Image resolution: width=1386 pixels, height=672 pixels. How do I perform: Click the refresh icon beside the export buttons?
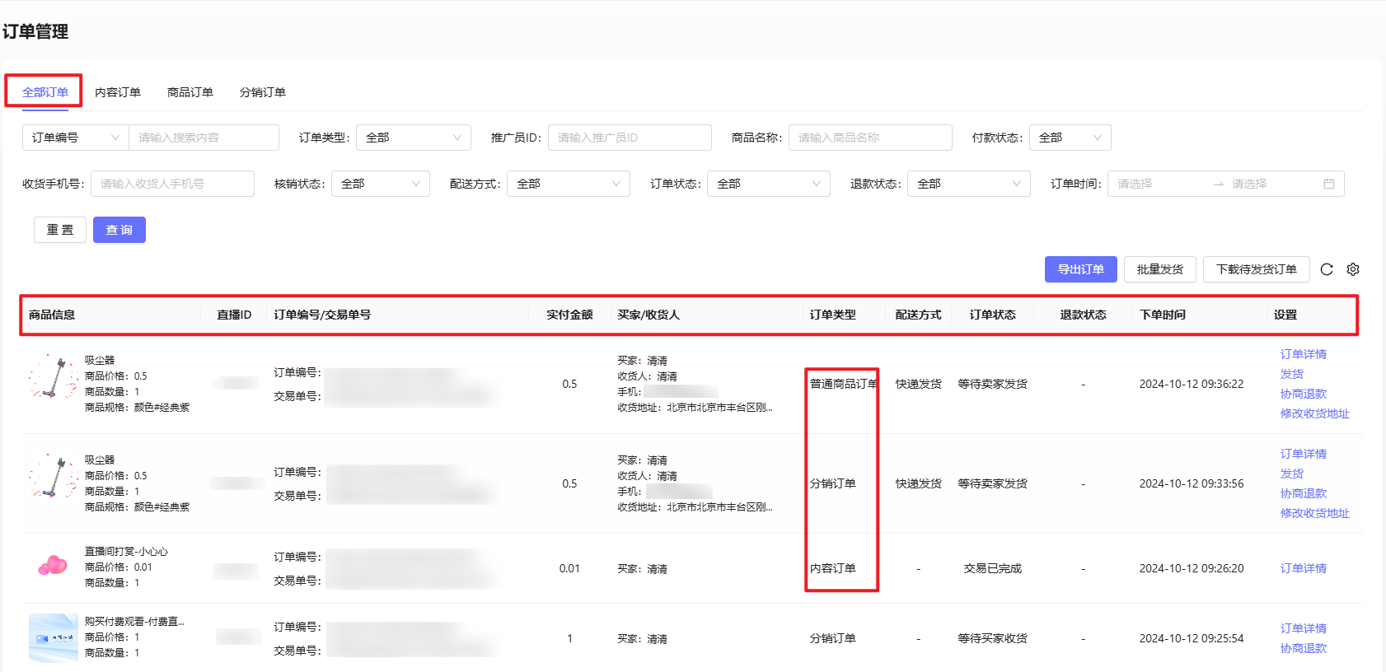[1327, 269]
